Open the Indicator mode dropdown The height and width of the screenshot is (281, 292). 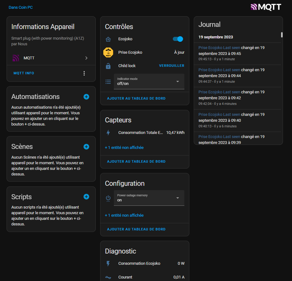[x=149, y=81]
